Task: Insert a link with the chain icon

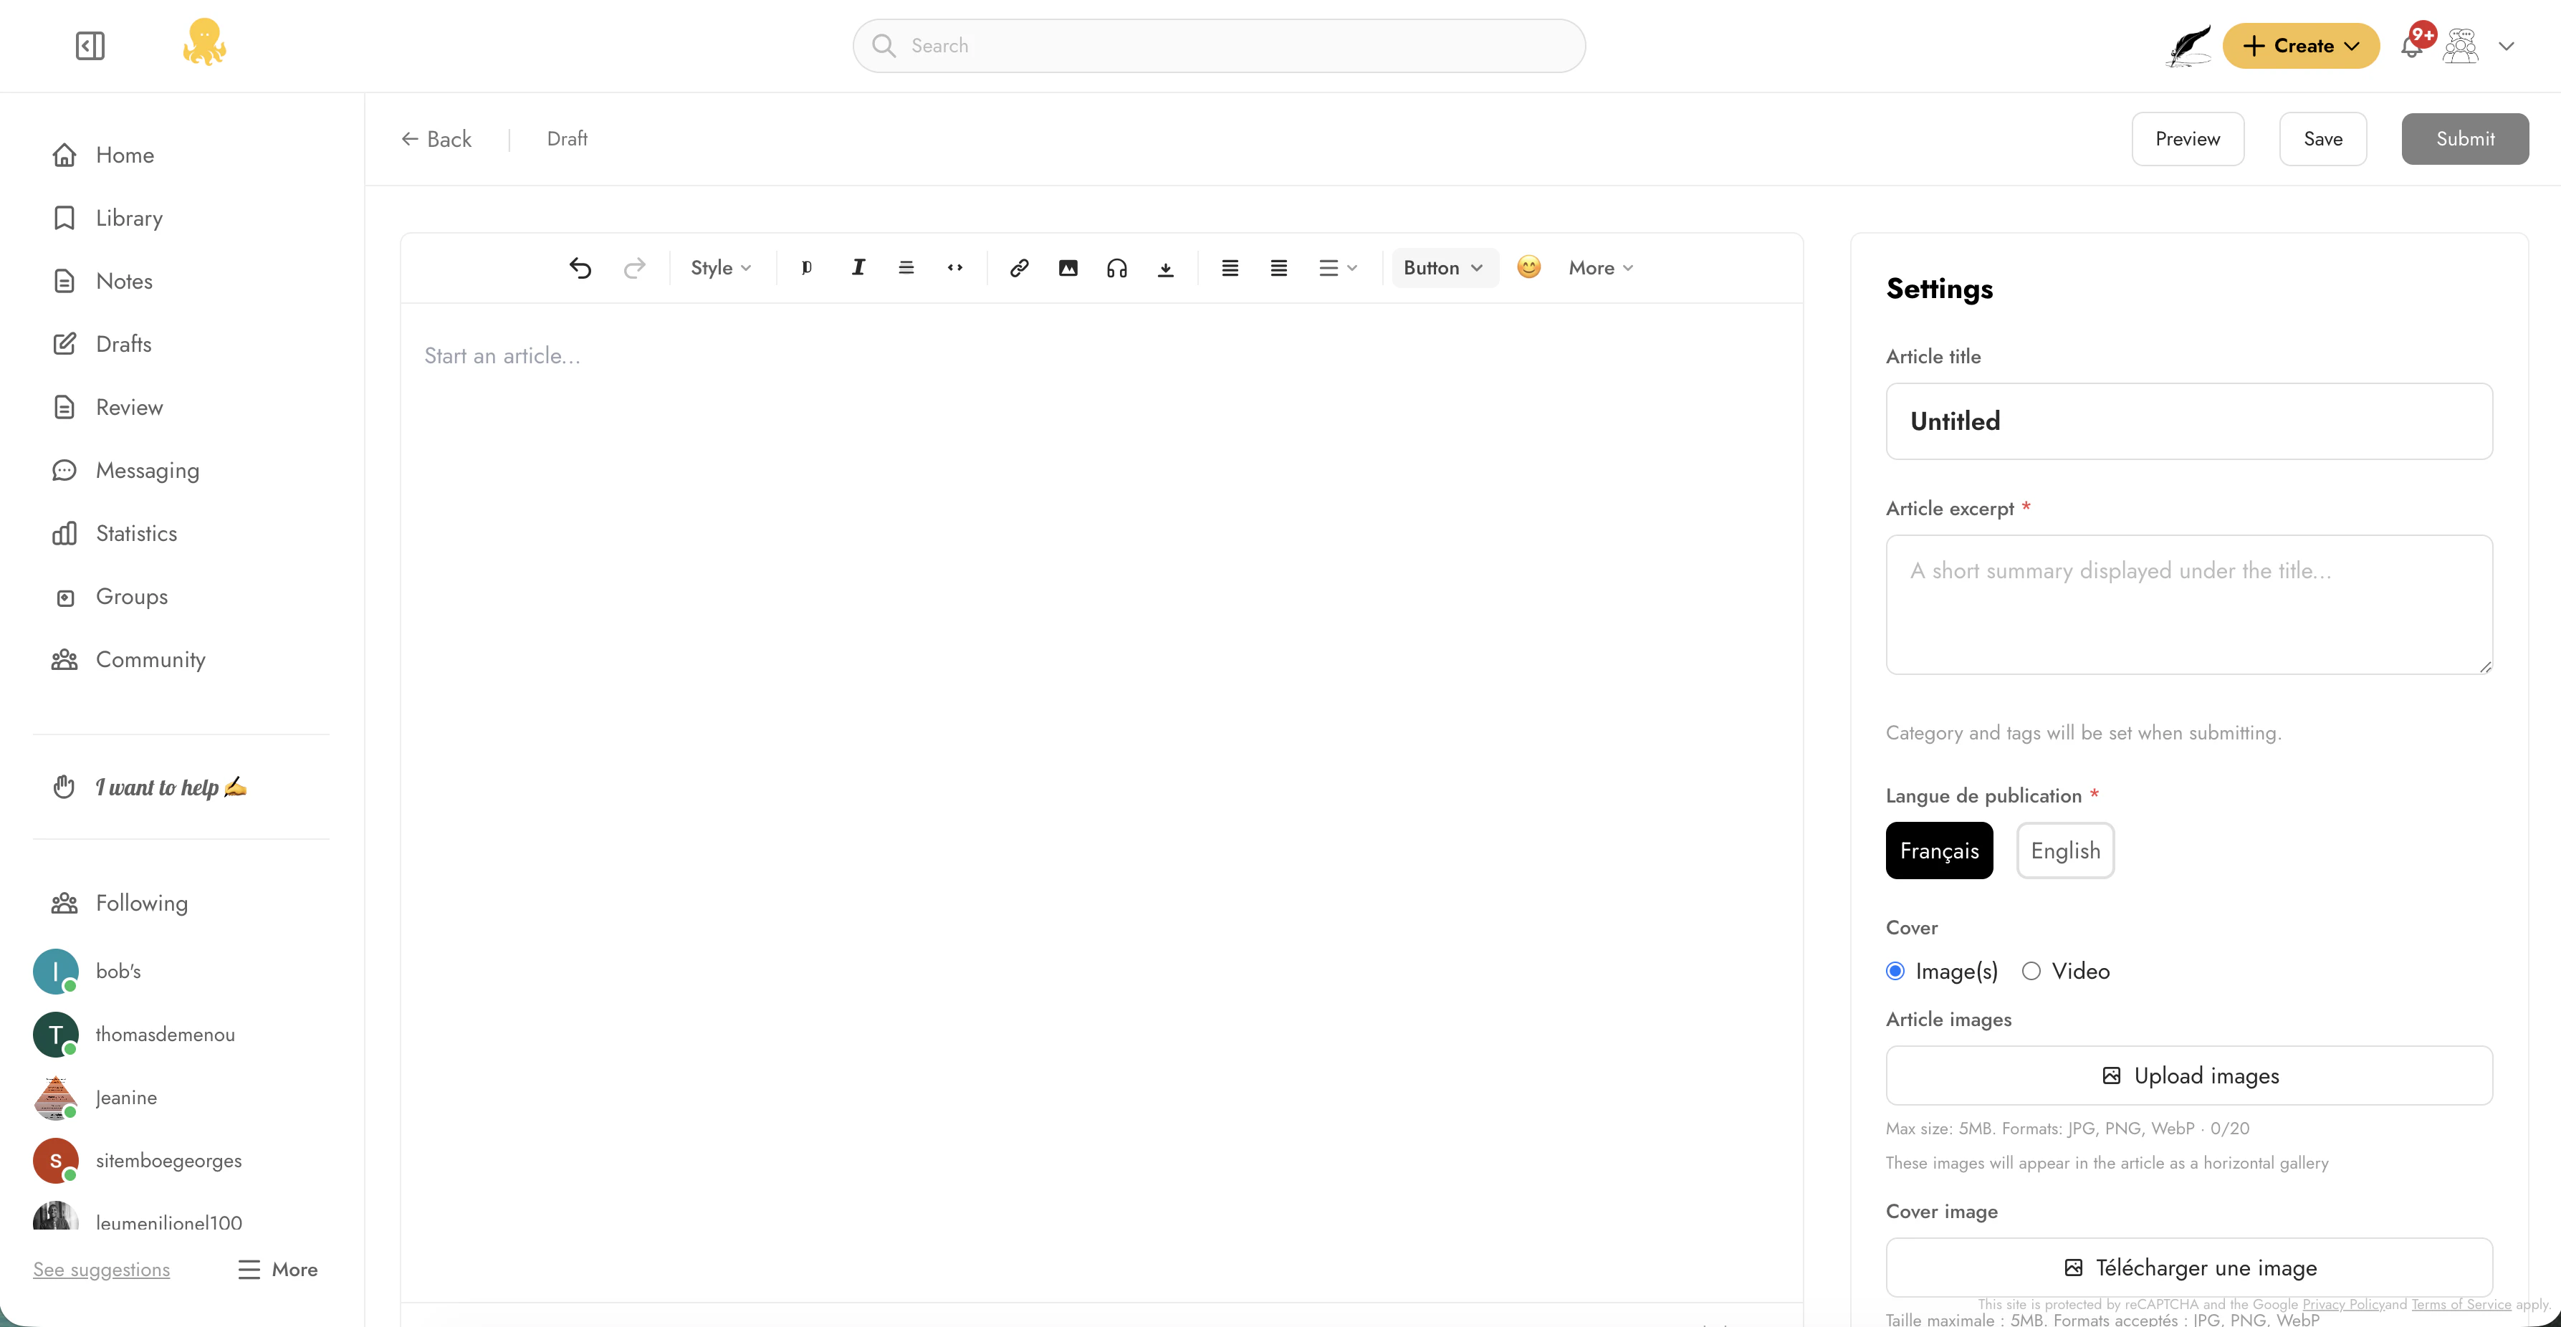Action: [x=1018, y=267]
